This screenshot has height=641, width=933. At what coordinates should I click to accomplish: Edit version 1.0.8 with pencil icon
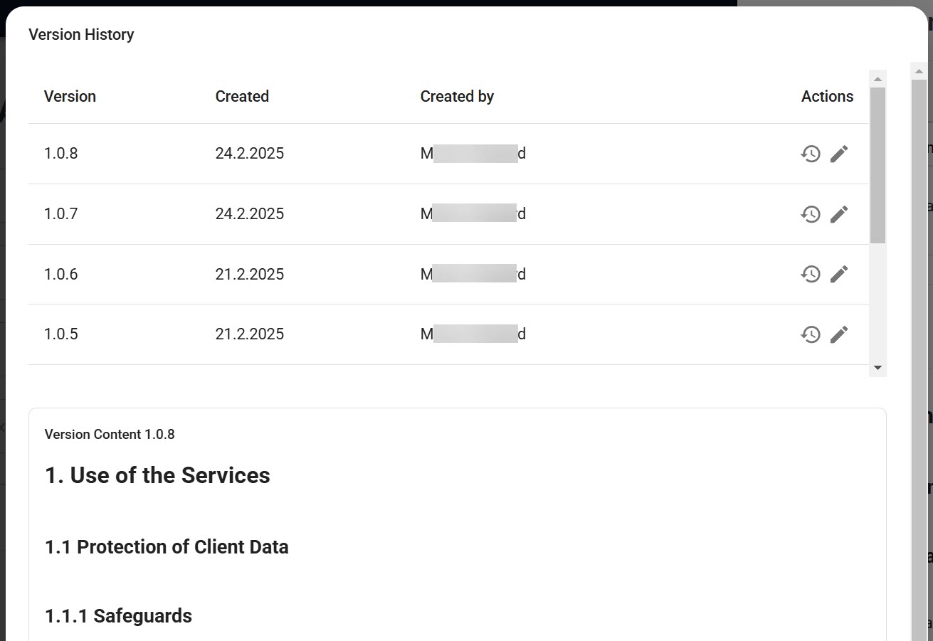(839, 154)
